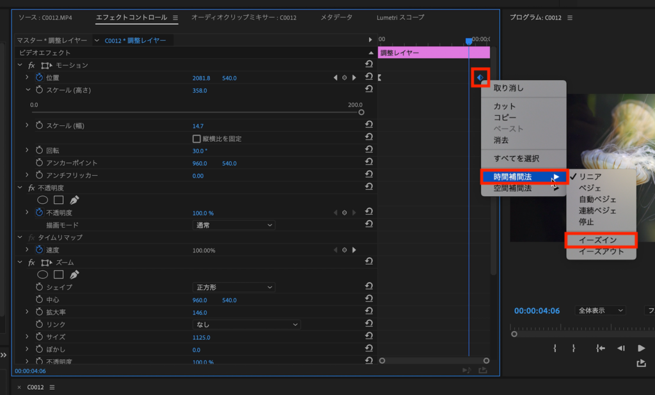Click the export frame icon in Program monitor

point(641,364)
